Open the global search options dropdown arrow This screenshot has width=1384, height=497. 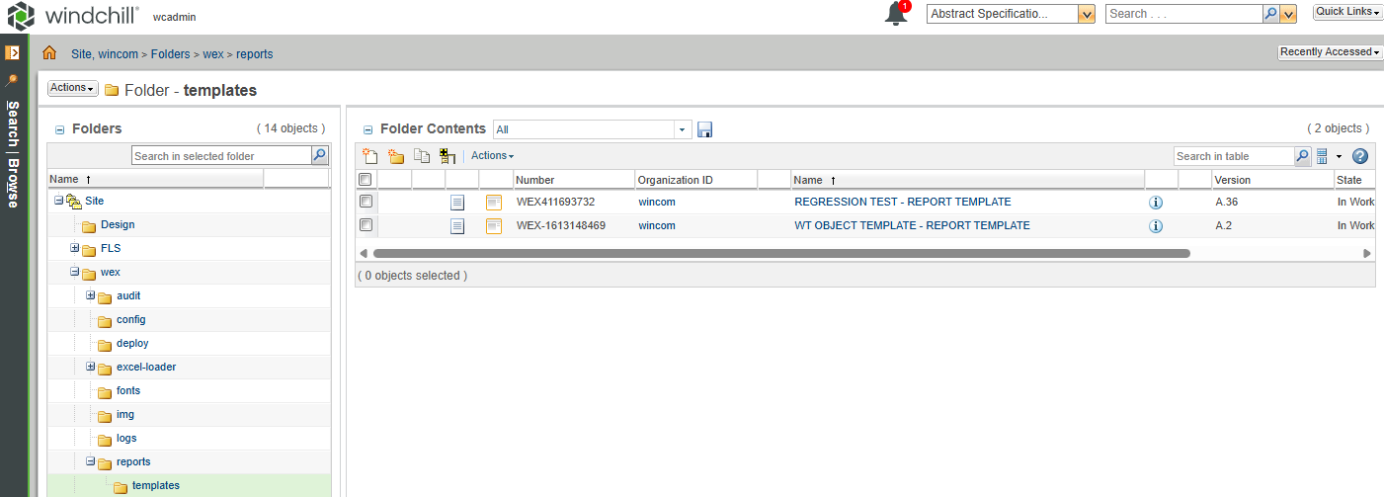(1288, 14)
